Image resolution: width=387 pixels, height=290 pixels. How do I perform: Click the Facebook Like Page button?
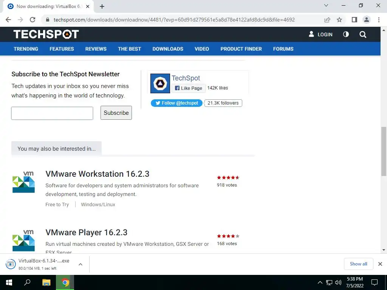pyautogui.click(x=189, y=88)
